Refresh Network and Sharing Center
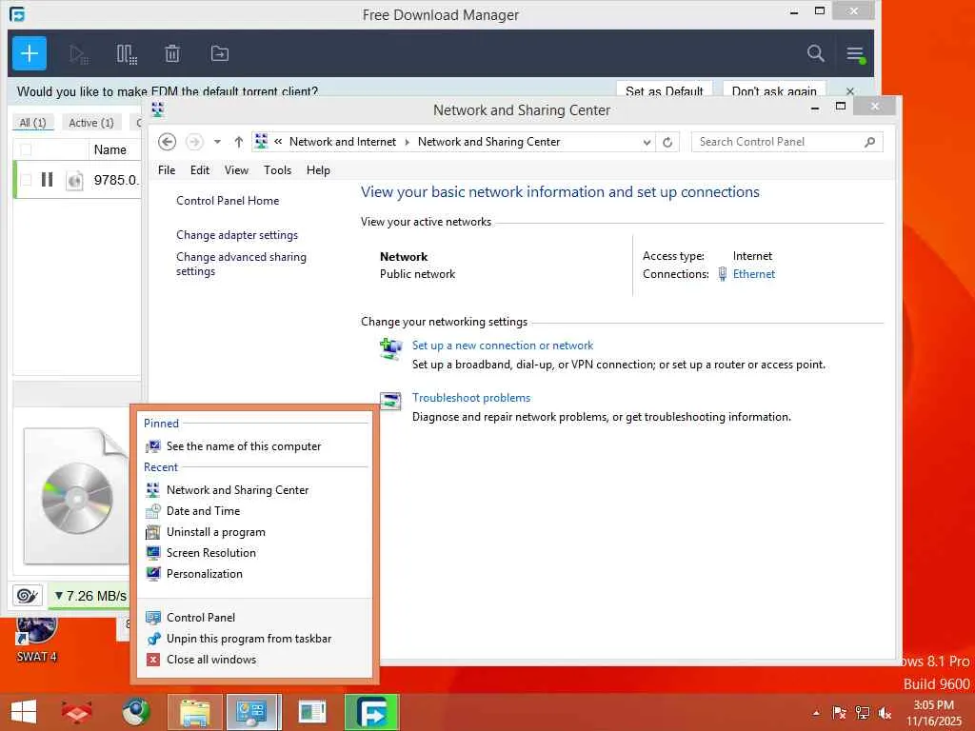 click(x=667, y=143)
